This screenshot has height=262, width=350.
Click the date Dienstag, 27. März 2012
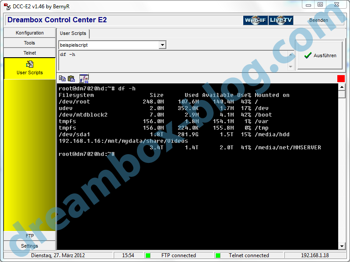(x=58, y=255)
